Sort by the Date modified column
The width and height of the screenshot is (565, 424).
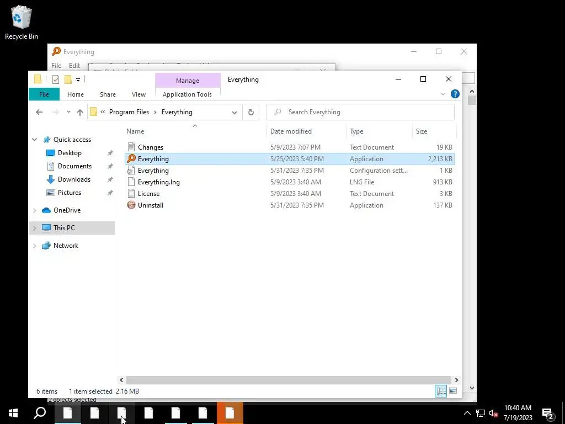click(x=306, y=131)
